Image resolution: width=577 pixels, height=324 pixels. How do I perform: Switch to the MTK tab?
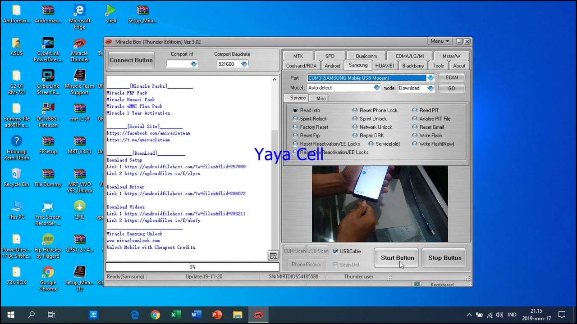(x=298, y=56)
